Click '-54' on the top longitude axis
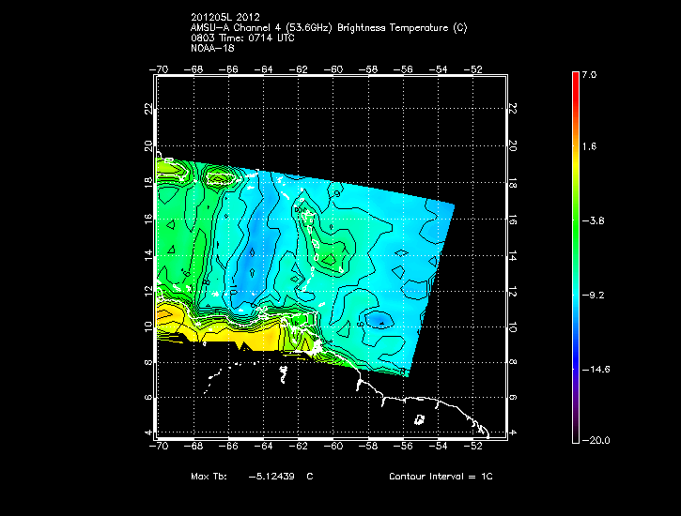Viewport: 681px width, 516px height. click(438, 69)
